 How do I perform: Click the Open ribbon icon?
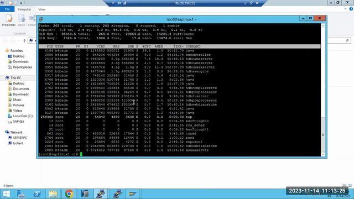[22, 20]
